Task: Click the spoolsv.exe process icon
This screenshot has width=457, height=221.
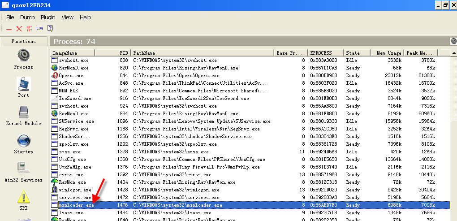Action: pyautogui.click(x=54, y=144)
